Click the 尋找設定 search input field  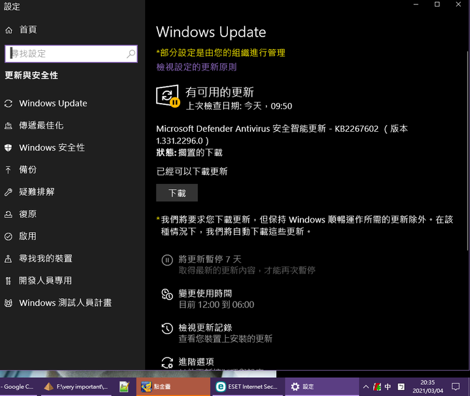click(71, 54)
